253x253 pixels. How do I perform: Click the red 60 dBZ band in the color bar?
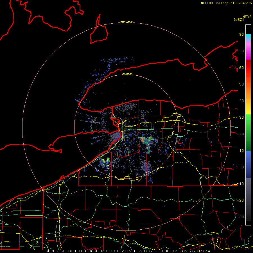248,67
